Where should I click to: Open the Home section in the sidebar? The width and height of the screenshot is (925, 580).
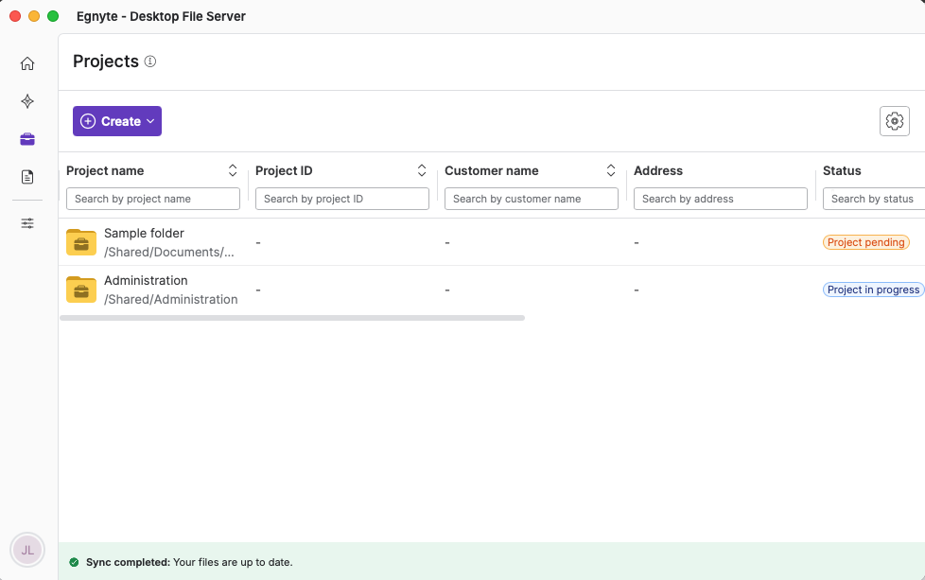[x=26, y=62]
